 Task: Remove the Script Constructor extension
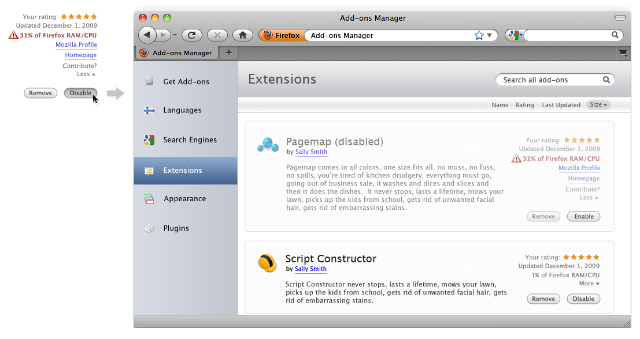543,299
